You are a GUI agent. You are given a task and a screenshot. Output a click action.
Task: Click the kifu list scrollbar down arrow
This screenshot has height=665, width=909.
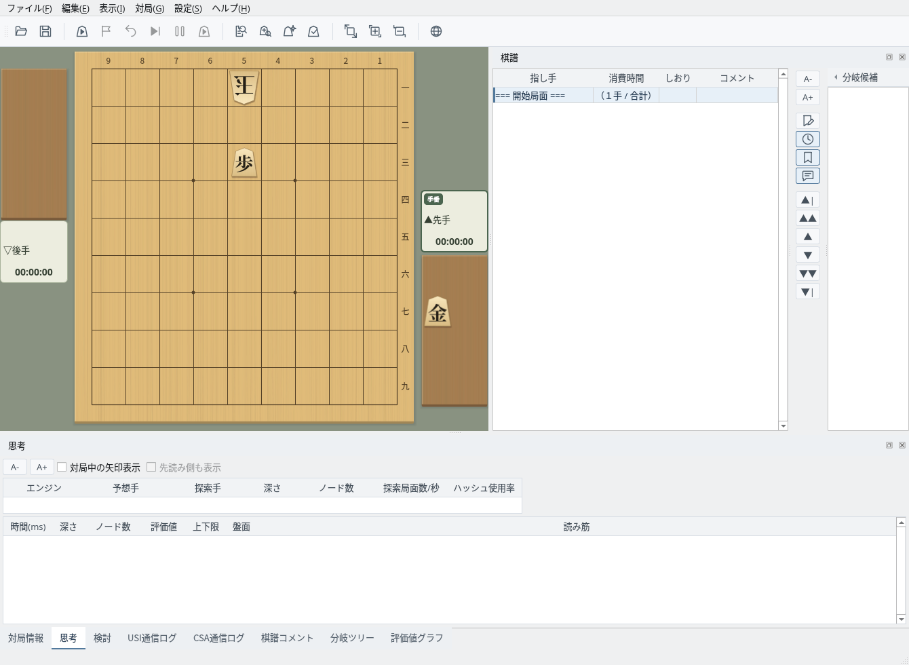[x=784, y=425]
